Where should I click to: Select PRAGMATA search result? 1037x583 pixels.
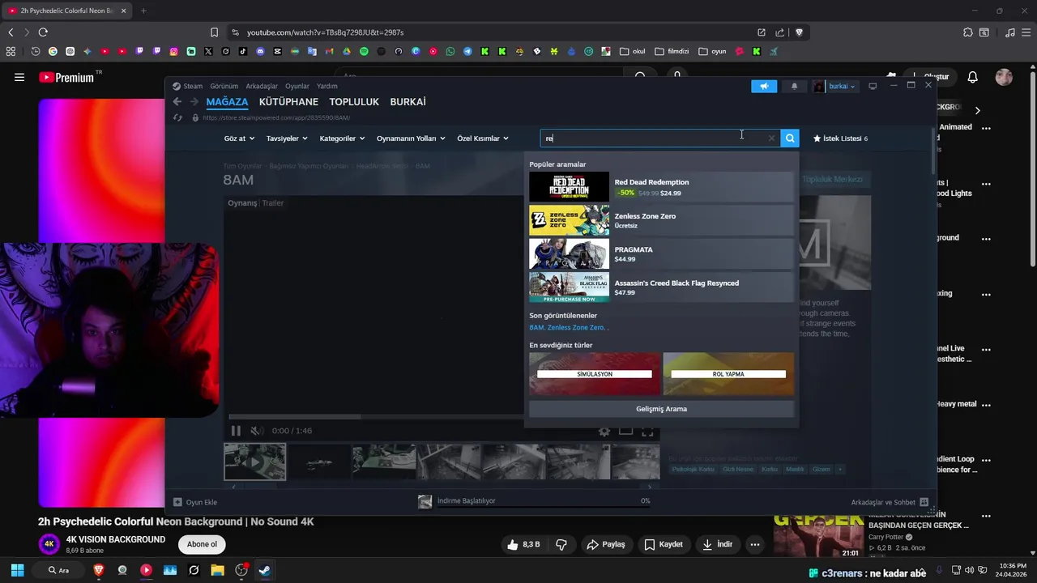pos(661,254)
